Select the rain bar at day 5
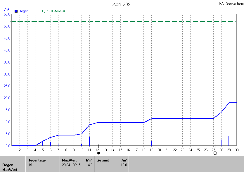244x172 pixels. click(43, 143)
